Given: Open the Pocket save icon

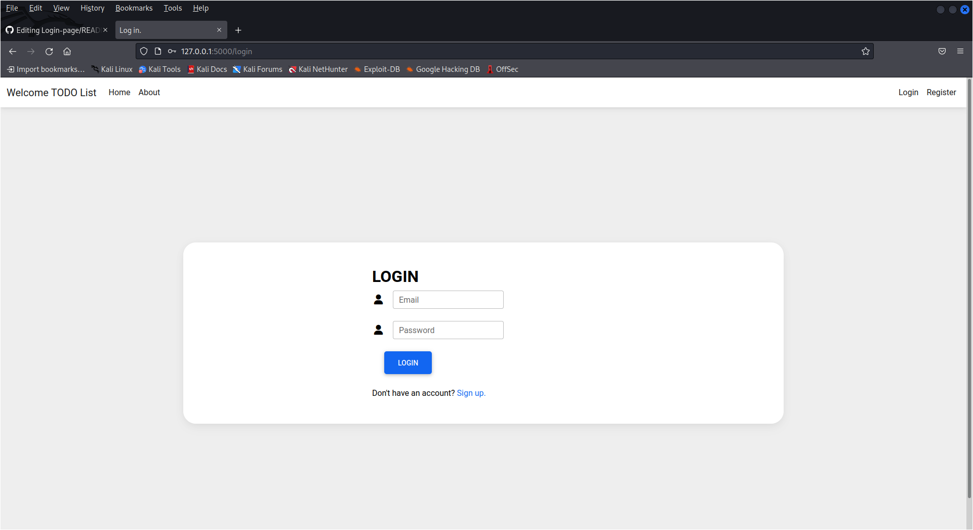Looking at the screenshot, I should 942,51.
